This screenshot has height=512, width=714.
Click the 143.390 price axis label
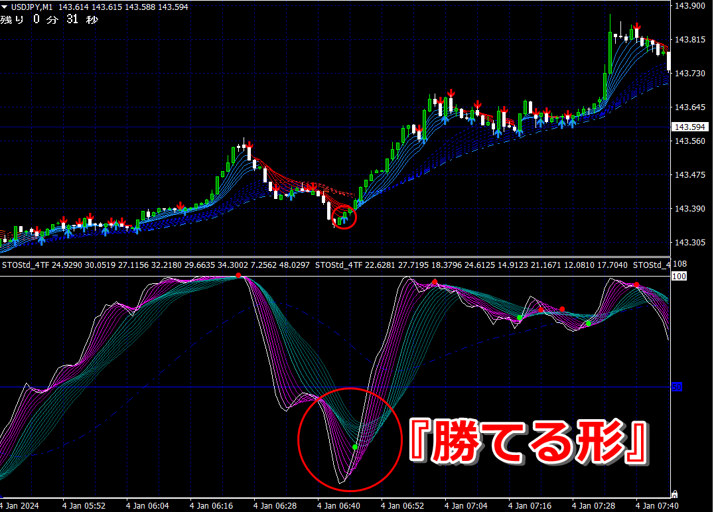click(690, 208)
